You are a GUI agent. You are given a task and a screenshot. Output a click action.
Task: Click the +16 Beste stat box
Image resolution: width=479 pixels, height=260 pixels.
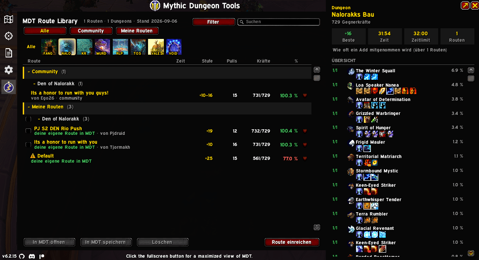[349, 37]
